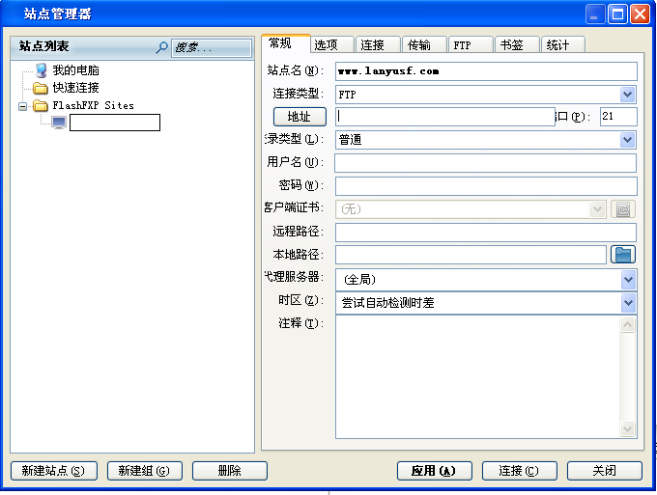This screenshot has height=495, width=657.
Task: Click the FlashFXP Sites folder icon
Action: click(41, 105)
